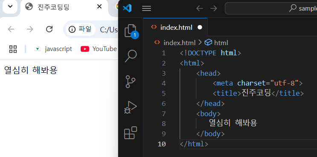
Task: Click the 열심히 해봐용 text in the editor
Action: [x=233, y=123]
